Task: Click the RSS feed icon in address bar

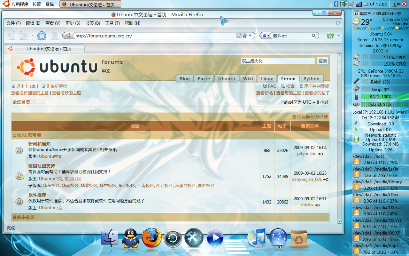Action: click(x=239, y=36)
